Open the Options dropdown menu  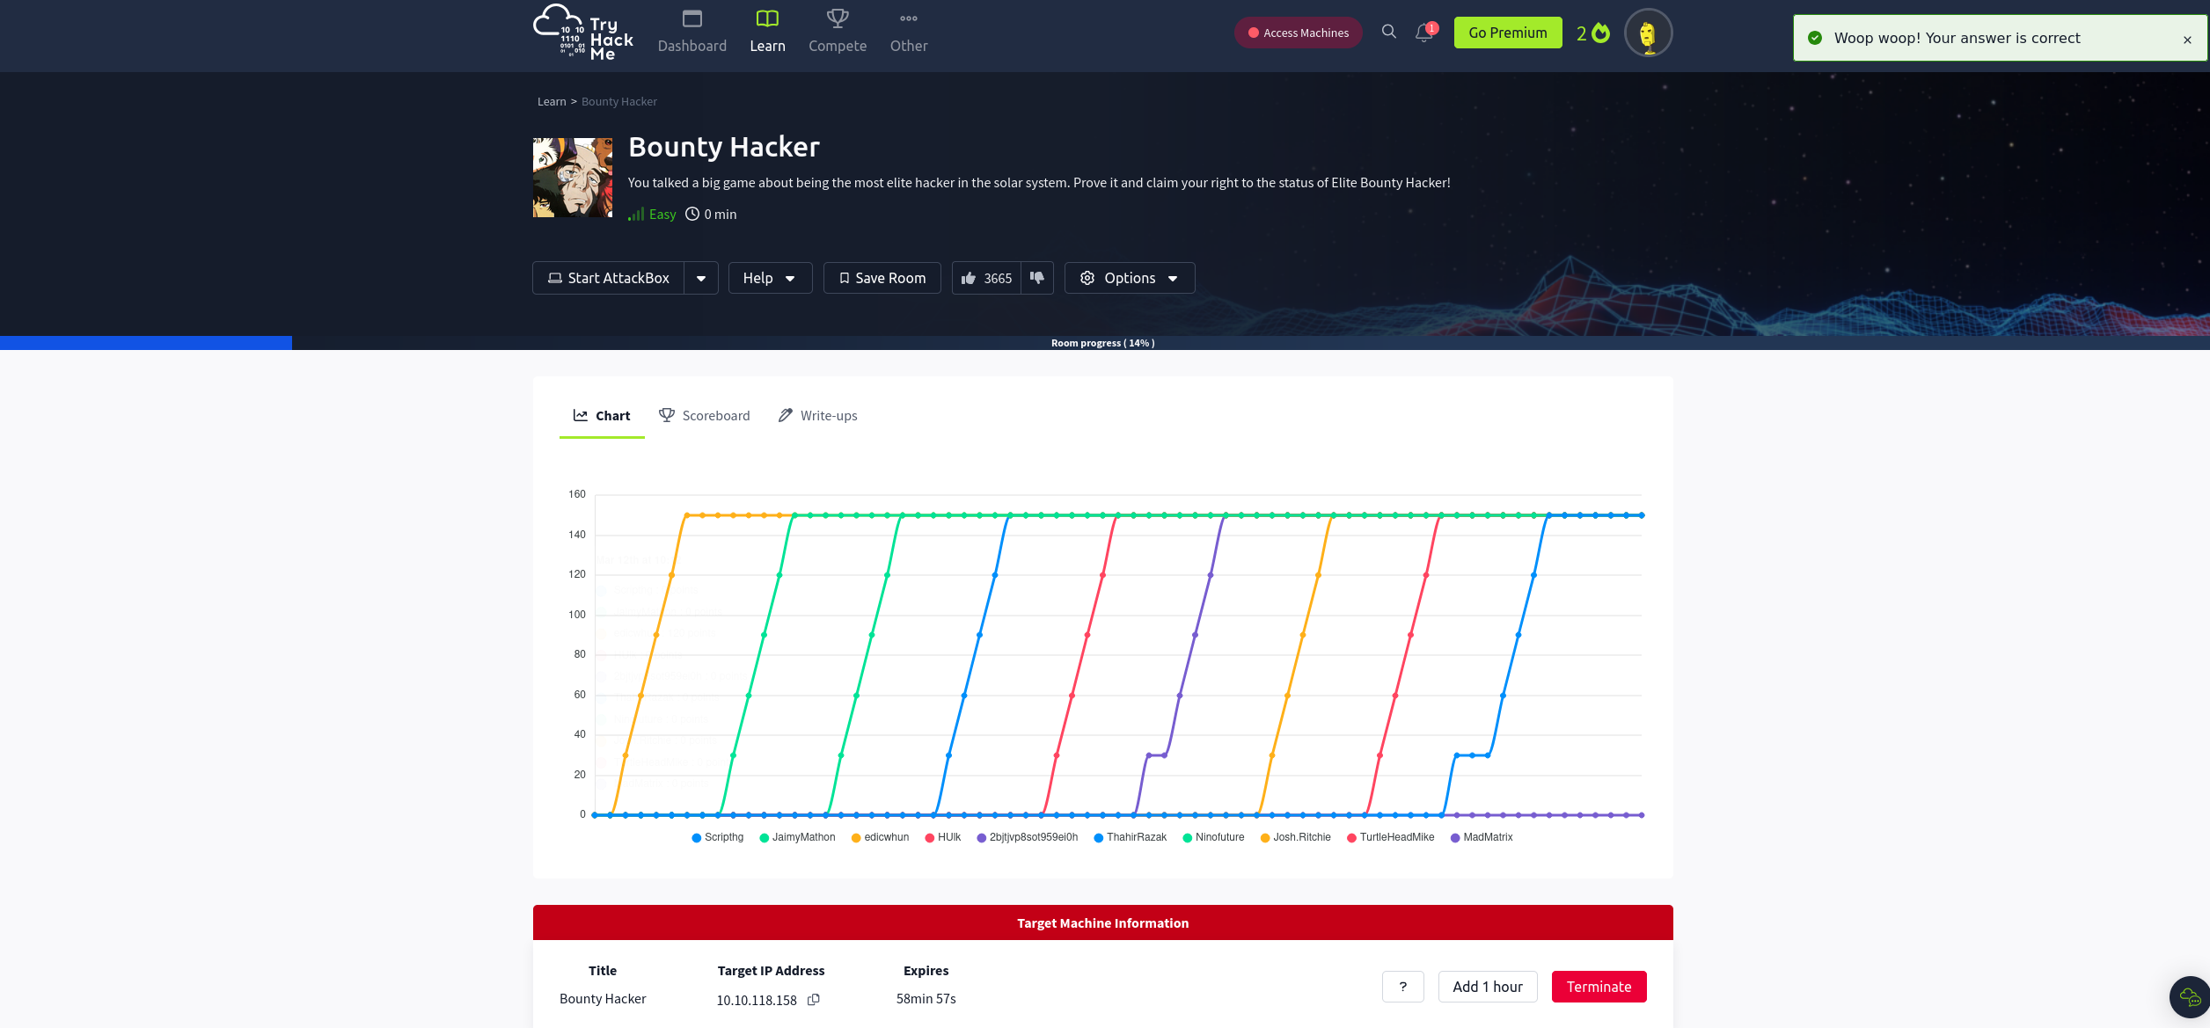(1129, 278)
